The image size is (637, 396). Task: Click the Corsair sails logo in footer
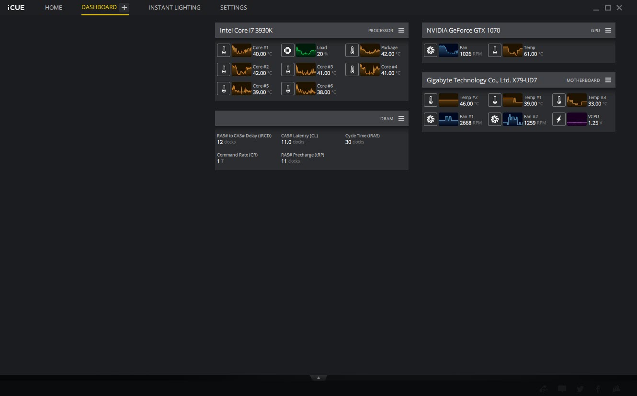617,389
